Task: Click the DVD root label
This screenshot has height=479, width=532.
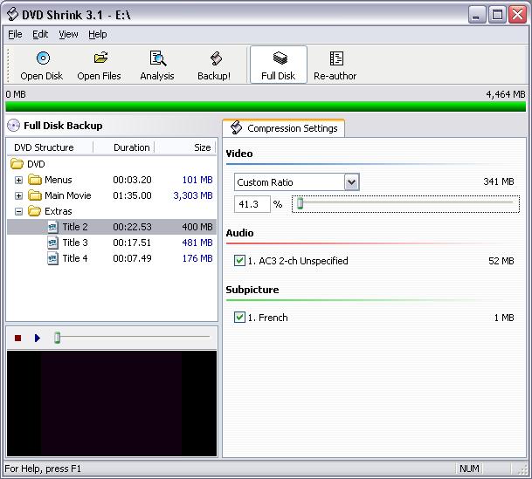Action: click(x=36, y=164)
